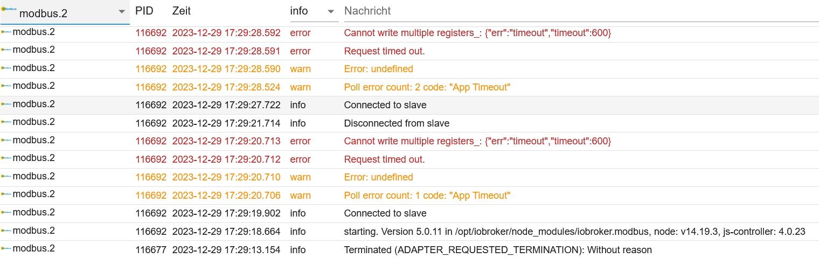This screenshot has height=258, width=819.
Task: Click modbus icon in 'Request timed out' 17:29:28.591 row
Action: coord(6,50)
